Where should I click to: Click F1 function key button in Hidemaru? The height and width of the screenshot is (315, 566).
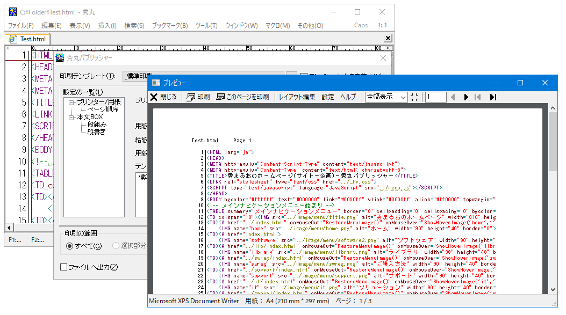(x=15, y=240)
